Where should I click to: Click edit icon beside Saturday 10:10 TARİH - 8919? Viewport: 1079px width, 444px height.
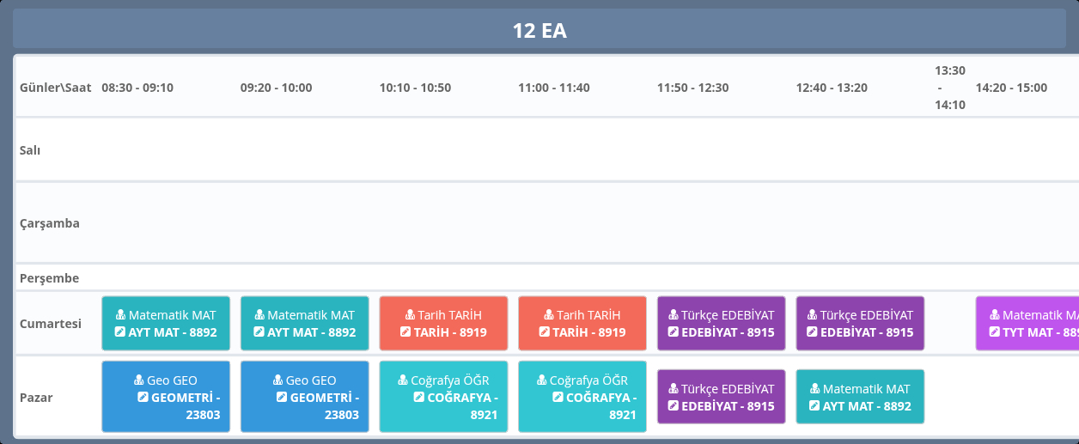(405, 332)
